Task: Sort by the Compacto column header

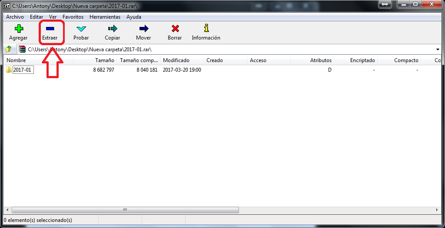Action: [399, 60]
